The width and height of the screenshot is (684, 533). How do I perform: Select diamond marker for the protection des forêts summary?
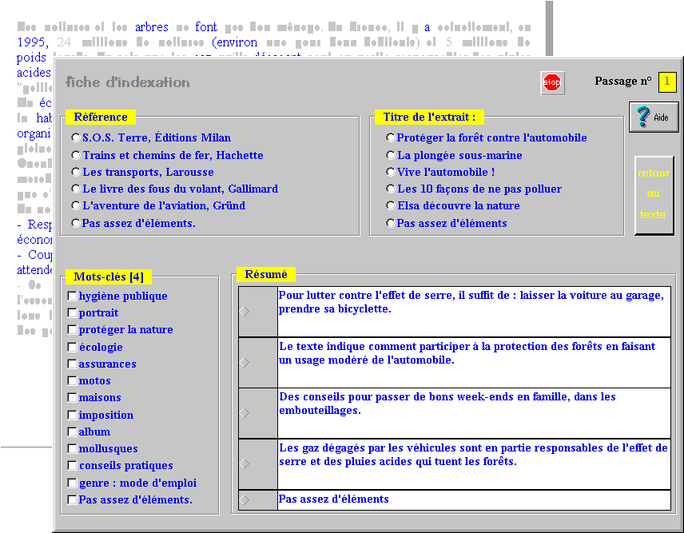245,362
